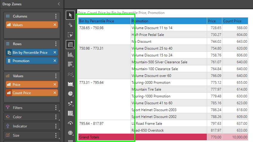Viewport: 253px width, 142px height.
Task: Collapse the Drop Zones panel
Action: click(59, 4)
